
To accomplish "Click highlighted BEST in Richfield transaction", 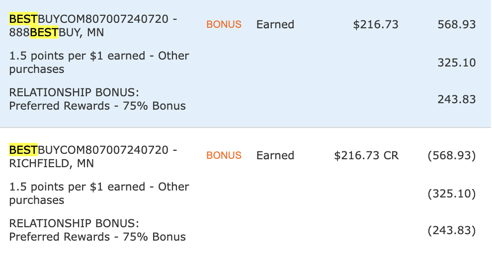I will click(x=23, y=150).
